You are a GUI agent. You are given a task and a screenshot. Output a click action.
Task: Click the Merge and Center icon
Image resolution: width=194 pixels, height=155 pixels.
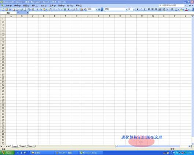[x=160, y=10]
